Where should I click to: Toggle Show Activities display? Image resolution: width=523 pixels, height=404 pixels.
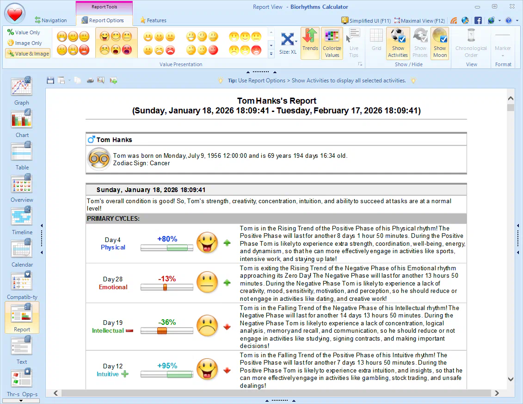pyautogui.click(x=397, y=43)
